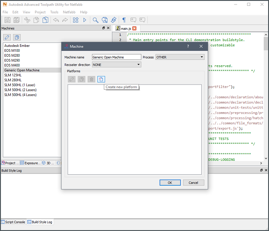Viewport: 269px width, 231px height.
Task: Click the Save toolbar icon
Action: 7,20
